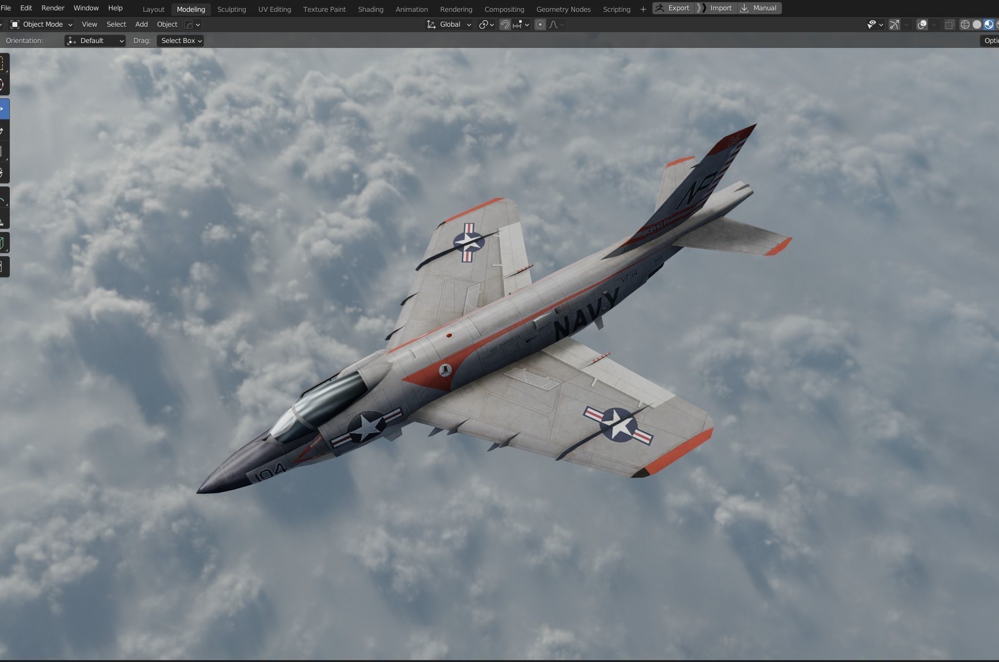Toggle proportional editing in header

click(x=540, y=24)
